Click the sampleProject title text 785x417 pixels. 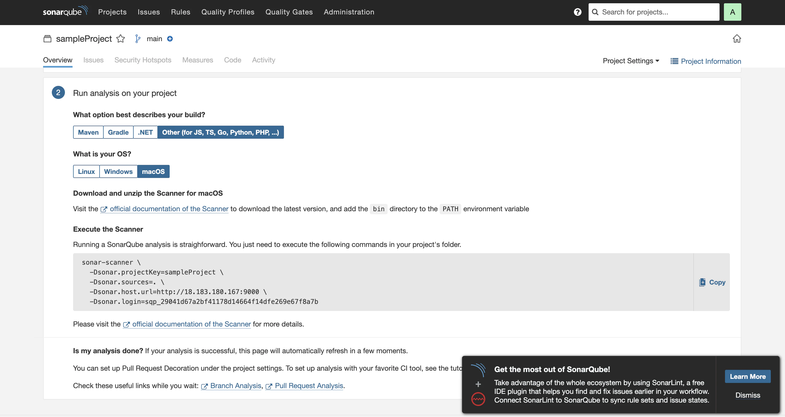84,39
